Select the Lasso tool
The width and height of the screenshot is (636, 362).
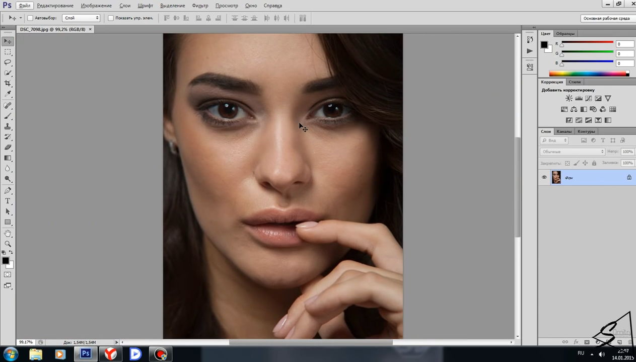8,62
